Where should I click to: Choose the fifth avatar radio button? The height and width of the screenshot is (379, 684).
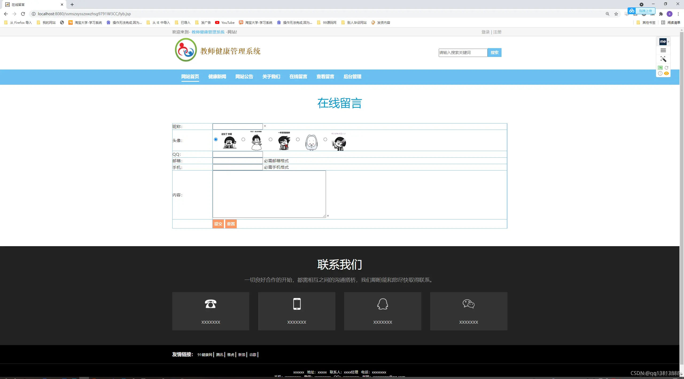pyautogui.click(x=325, y=140)
